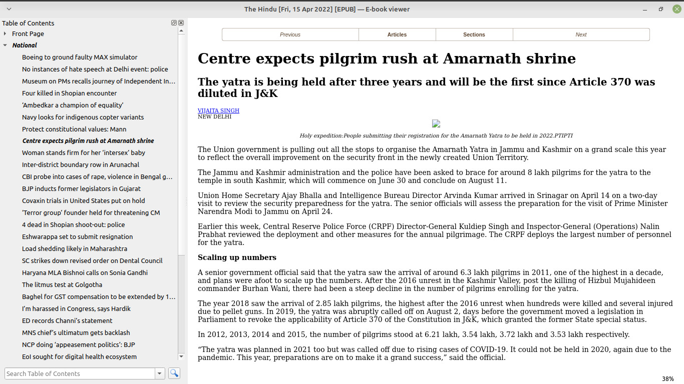
Task: Open the window menu chevron in title bar
Action: 9,9
